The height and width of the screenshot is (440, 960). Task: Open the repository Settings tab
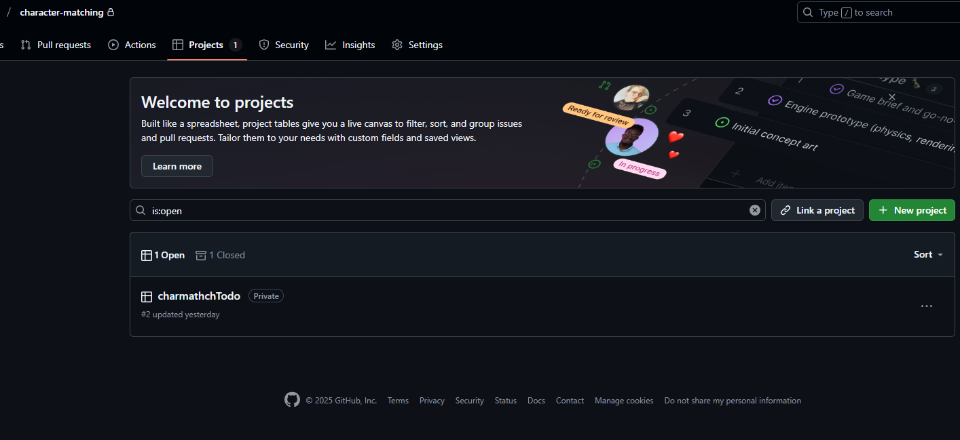click(x=417, y=45)
